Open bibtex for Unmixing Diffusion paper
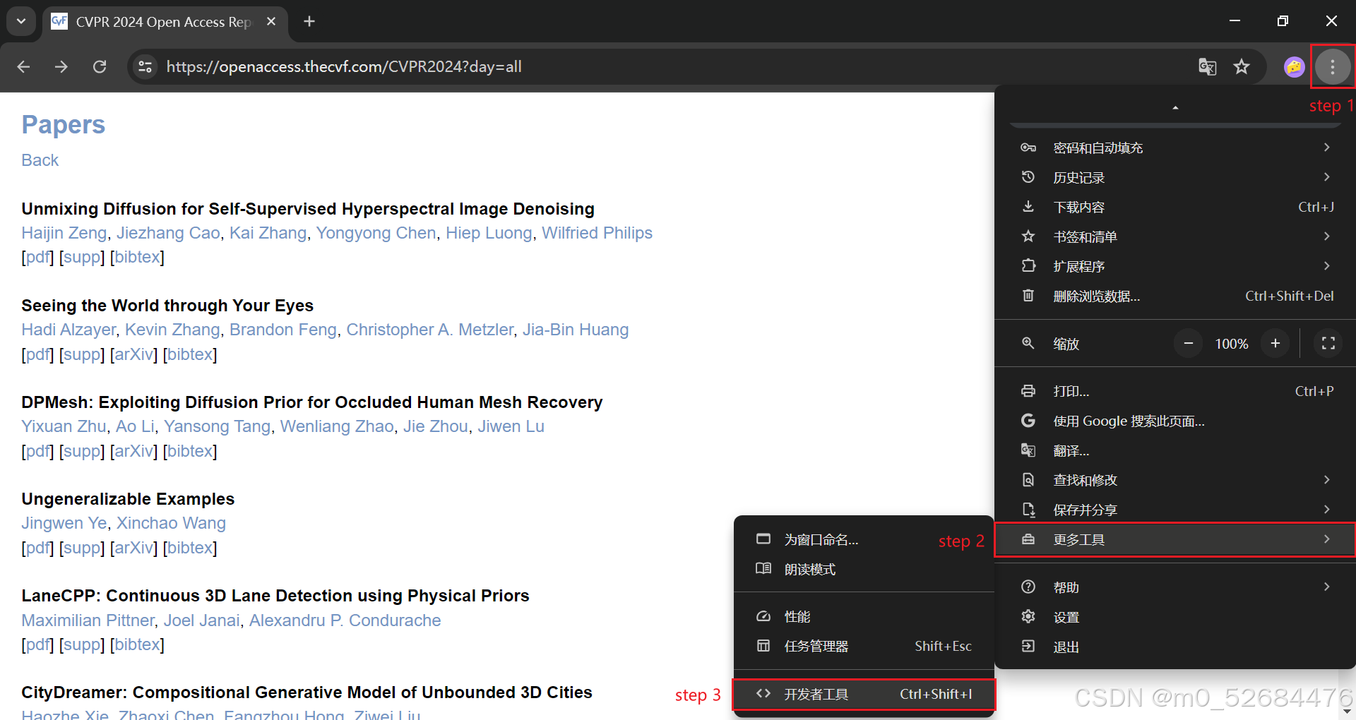Image resolution: width=1356 pixels, height=720 pixels. pyautogui.click(x=137, y=257)
